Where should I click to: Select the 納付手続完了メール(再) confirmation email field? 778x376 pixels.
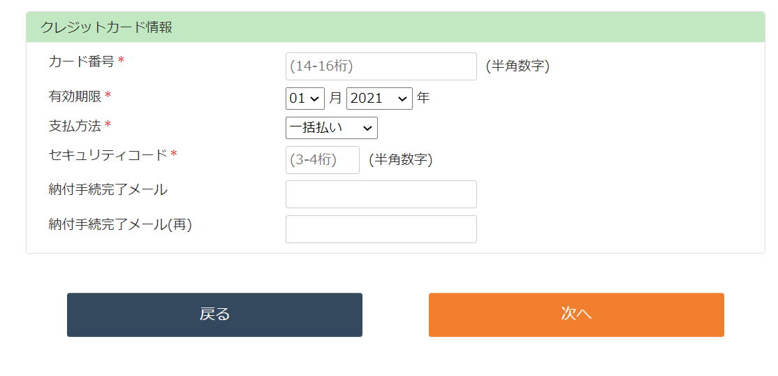pyautogui.click(x=381, y=229)
